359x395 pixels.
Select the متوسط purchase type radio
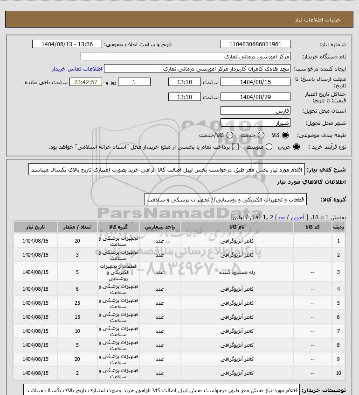pos(269,147)
